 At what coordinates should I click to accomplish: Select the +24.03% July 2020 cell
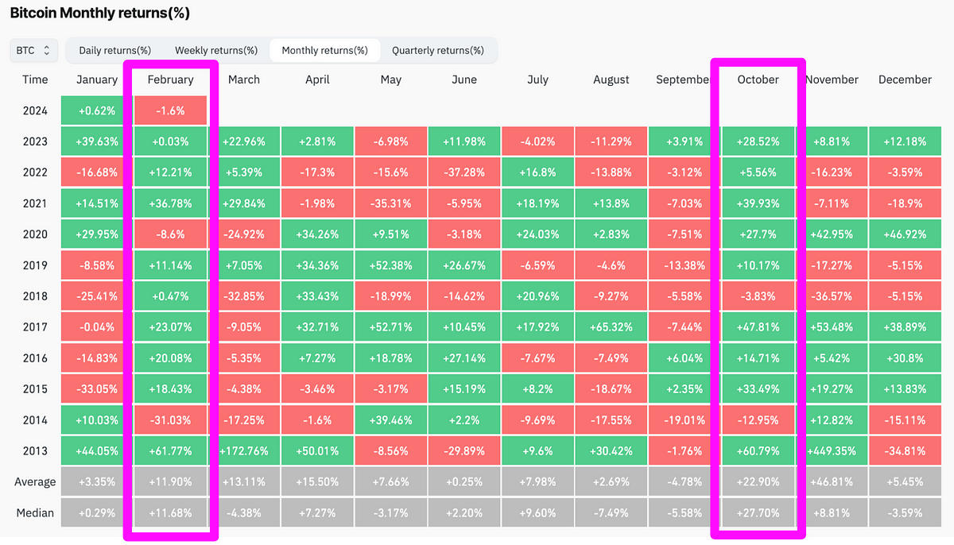[x=537, y=234]
